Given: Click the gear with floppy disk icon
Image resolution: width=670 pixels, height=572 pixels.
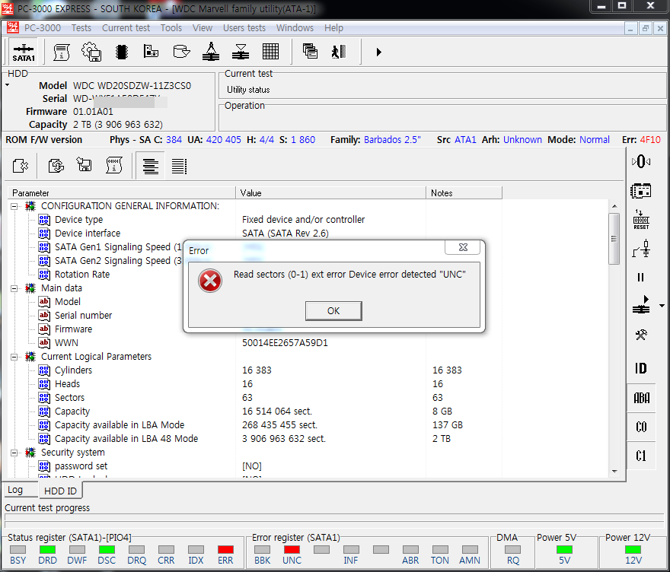Looking at the screenshot, I should tap(91, 52).
